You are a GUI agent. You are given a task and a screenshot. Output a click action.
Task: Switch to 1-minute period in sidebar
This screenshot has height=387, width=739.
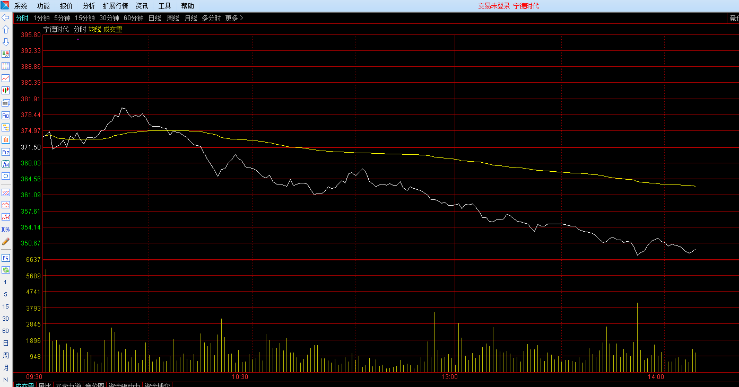pos(6,282)
